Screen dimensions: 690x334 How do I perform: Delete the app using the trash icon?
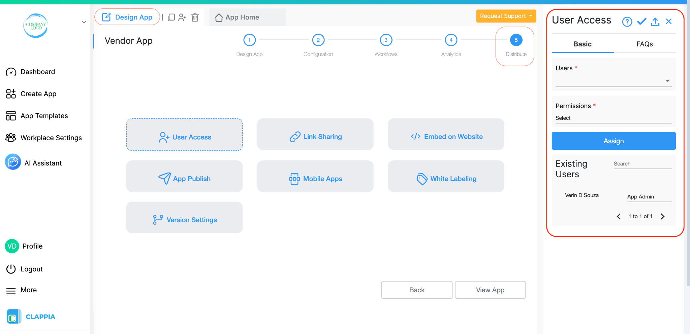coord(195,17)
